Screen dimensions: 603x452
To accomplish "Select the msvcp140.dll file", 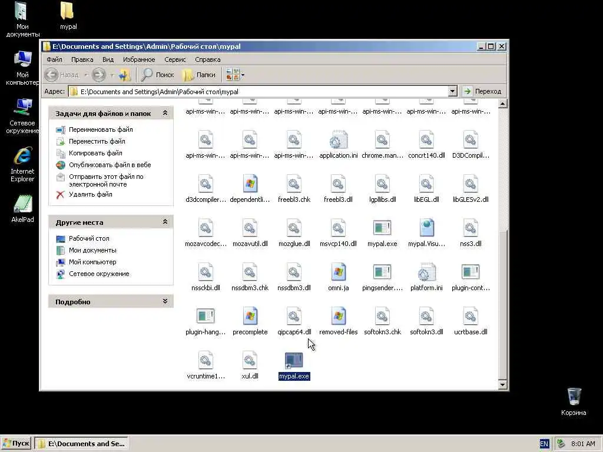I will point(338,234).
